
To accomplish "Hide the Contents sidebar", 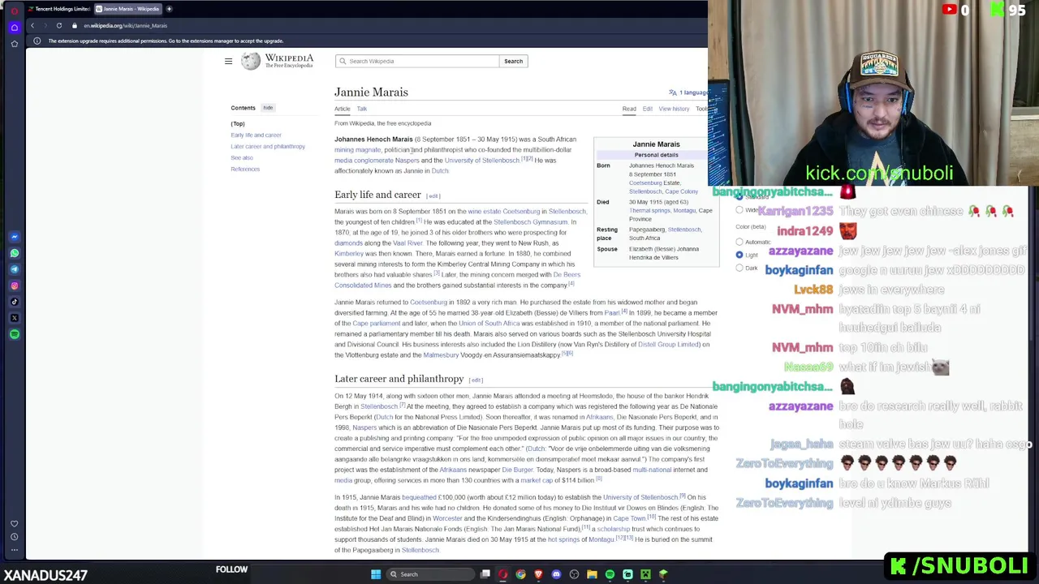I will click(268, 107).
